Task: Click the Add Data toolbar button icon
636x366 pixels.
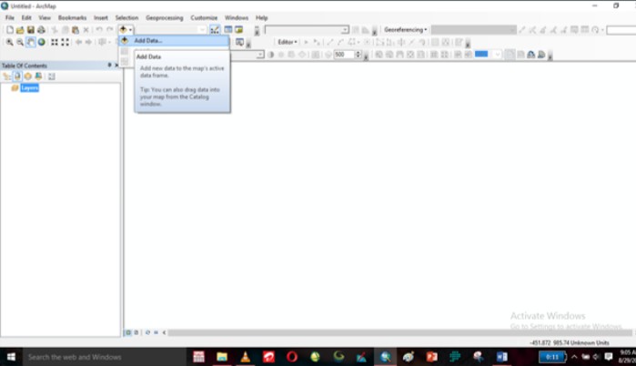Action: point(123,29)
